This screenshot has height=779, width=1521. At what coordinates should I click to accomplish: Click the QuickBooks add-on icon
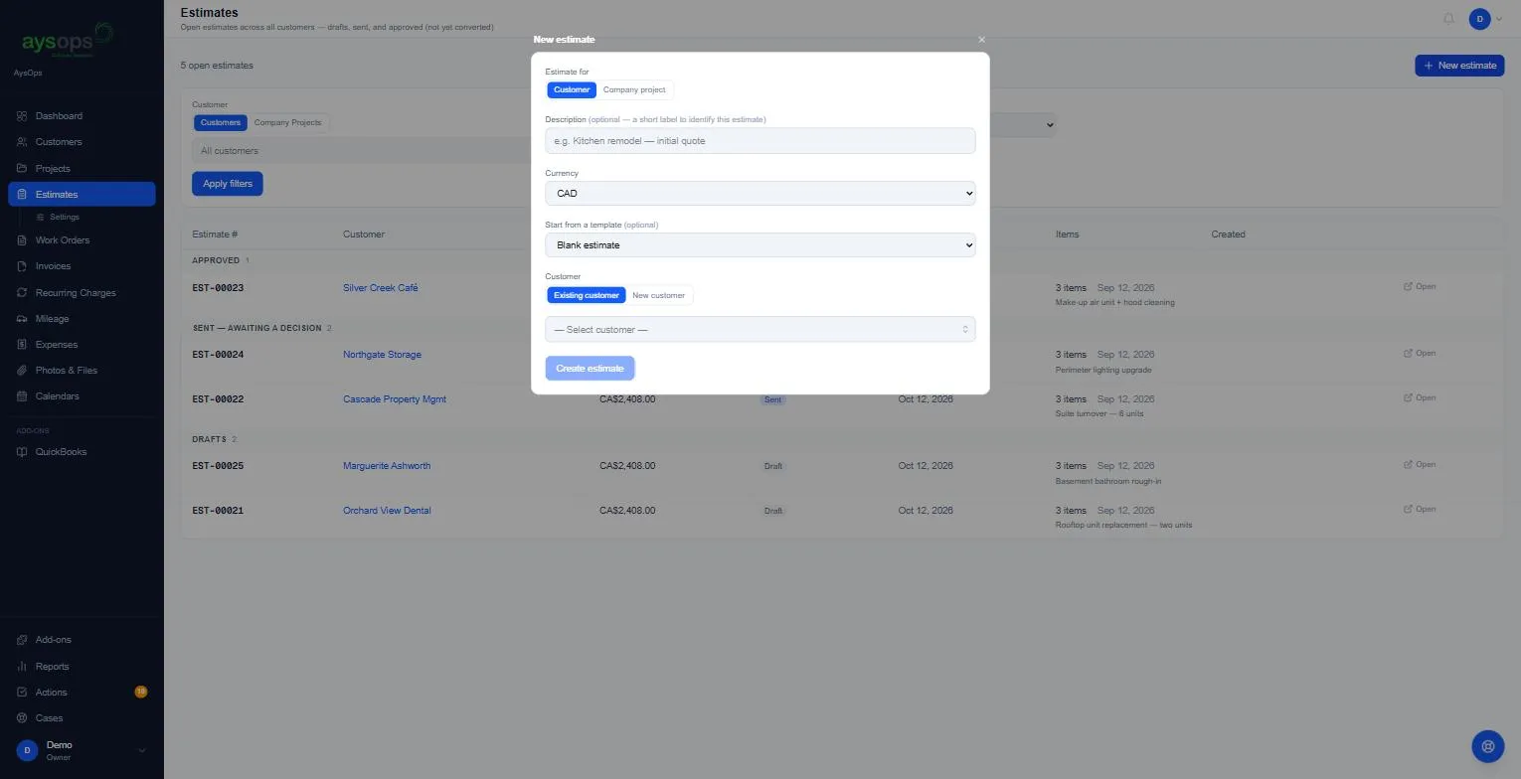(x=22, y=452)
